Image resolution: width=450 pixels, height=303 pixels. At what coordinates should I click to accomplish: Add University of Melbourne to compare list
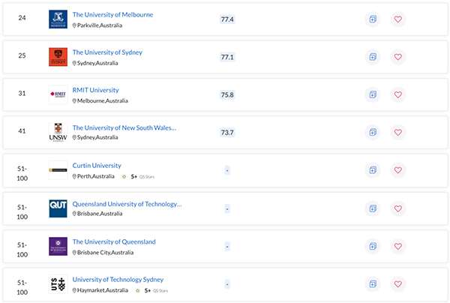[373, 19]
